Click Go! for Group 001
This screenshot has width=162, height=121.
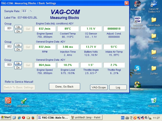[28, 29]
